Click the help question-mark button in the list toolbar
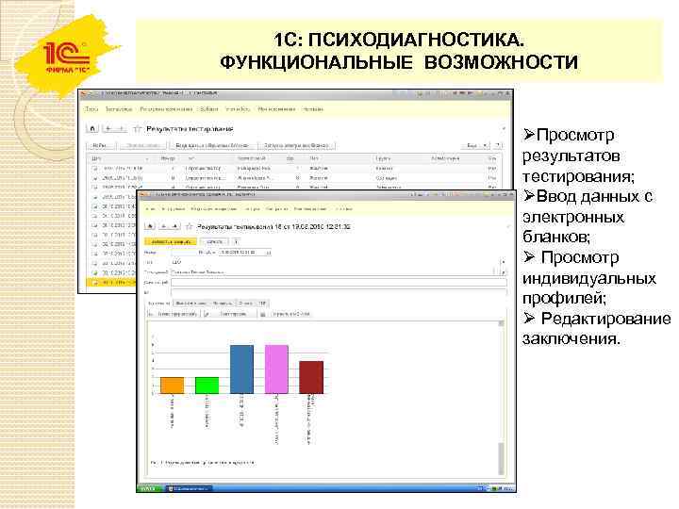The image size is (679, 509). pyautogui.click(x=498, y=145)
